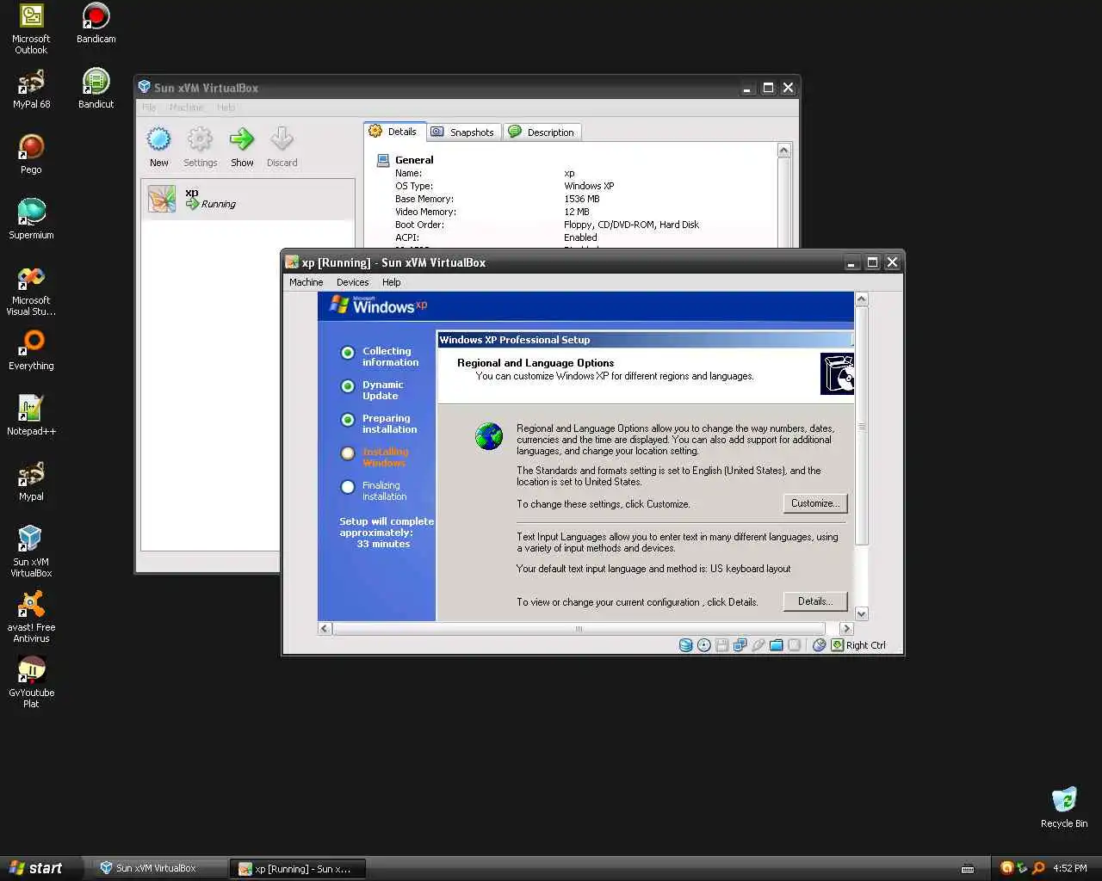The image size is (1102, 881).
Task: Click the avast! Free Antivirus desktop icon
Action: tap(31, 617)
